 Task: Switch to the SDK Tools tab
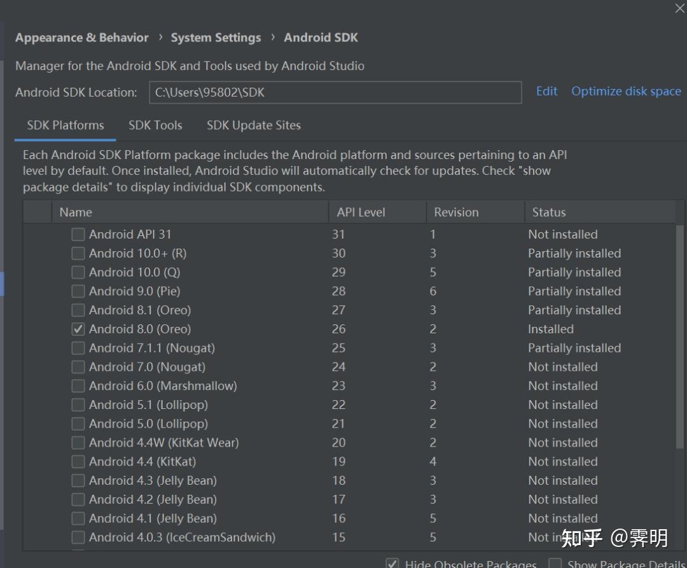[155, 125]
